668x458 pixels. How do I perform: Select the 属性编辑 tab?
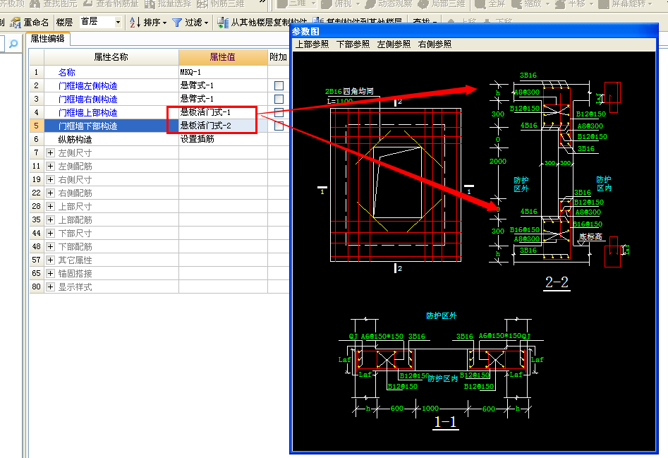(48, 39)
